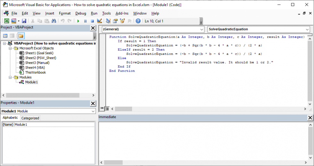Click the Break pause icon

click(85, 21)
